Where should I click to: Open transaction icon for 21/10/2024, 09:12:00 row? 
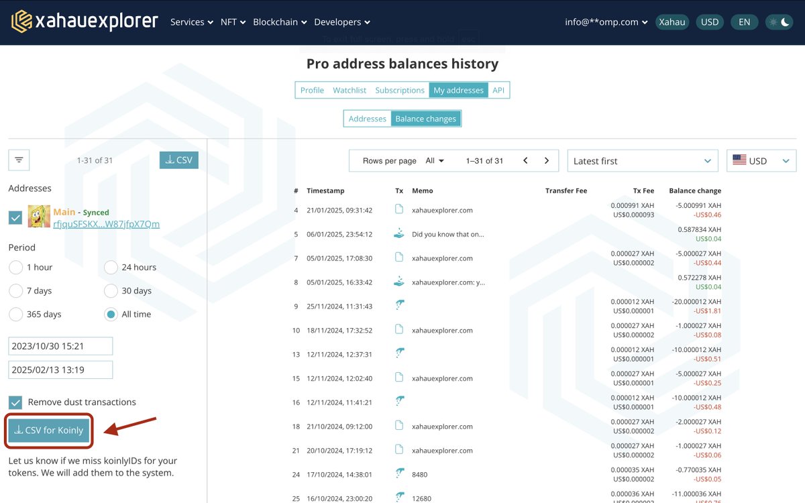click(399, 426)
